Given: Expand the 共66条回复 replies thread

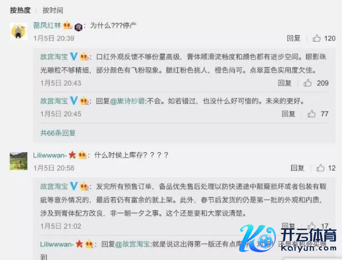Looking at the screenshot, I should [x=58, y=133].
